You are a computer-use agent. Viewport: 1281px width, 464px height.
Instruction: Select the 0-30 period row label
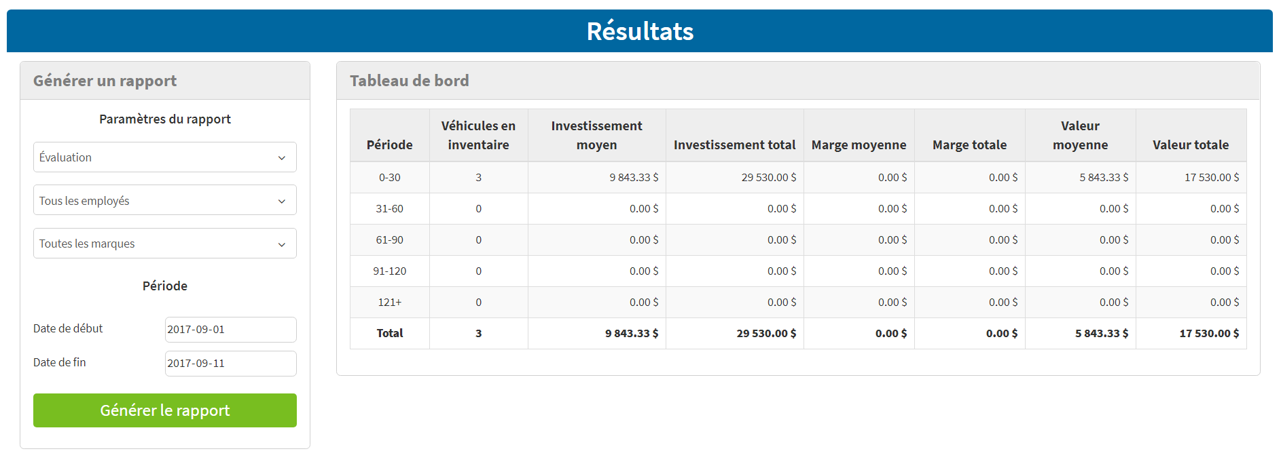(389, 178)
